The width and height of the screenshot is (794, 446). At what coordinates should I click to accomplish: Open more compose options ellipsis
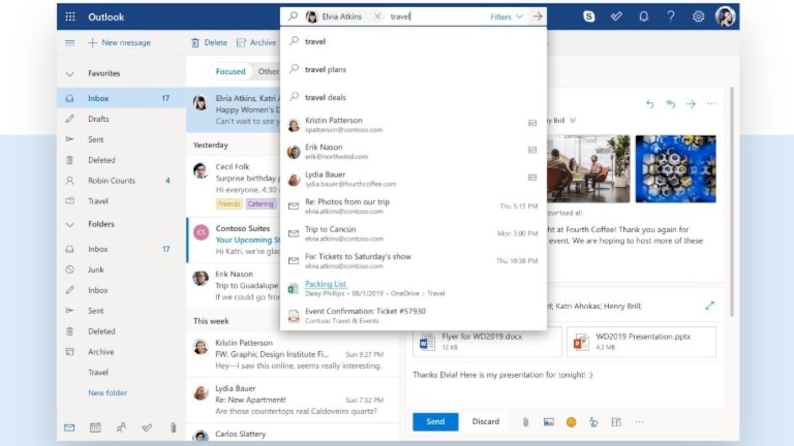pos(639,422)
